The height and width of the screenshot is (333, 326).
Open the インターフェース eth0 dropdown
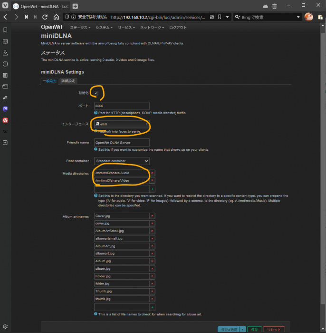[x=122, y=124]
